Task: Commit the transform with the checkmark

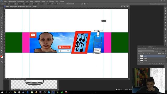Action: [x=87, y=4]
